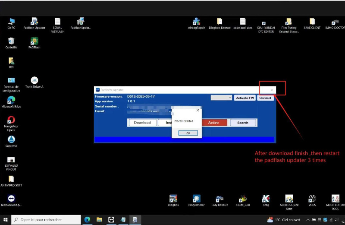The height and width of the screenshot is (225, 345).
Task: Open Microsoft Edge from the taskbar
Action: coord(87,220)
